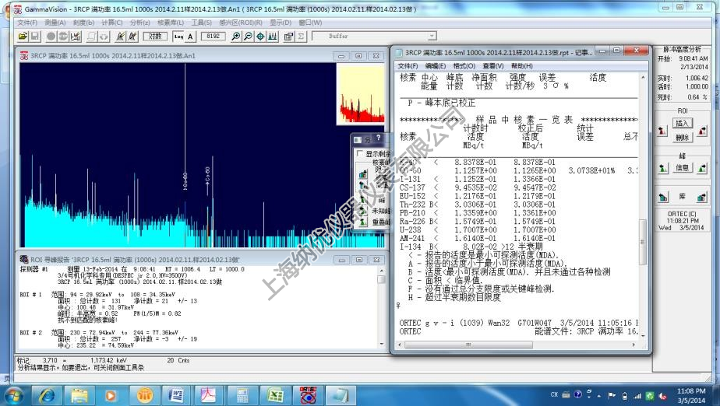Open the Word document taskbar icon

(x=177, y=395)
